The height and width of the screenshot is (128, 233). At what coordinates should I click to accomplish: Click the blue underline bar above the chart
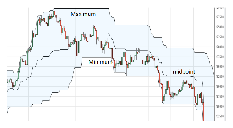(x=49, y=0)
